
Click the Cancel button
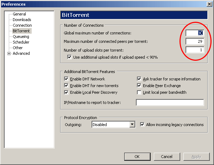pos(167,157)
